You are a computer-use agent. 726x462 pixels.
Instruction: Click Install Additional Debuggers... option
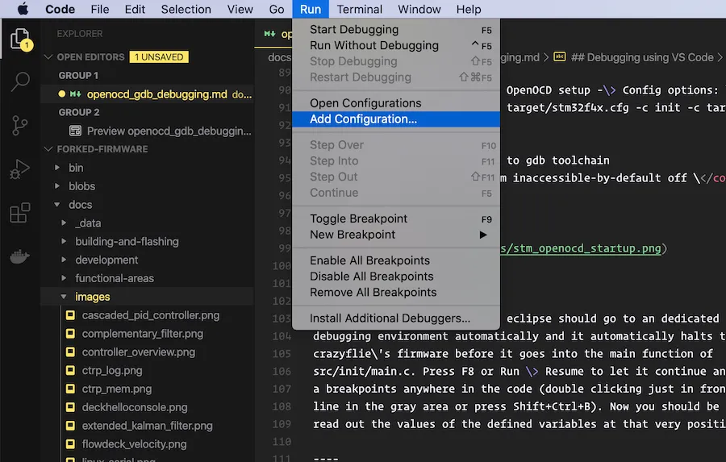[x=390, y=318]
